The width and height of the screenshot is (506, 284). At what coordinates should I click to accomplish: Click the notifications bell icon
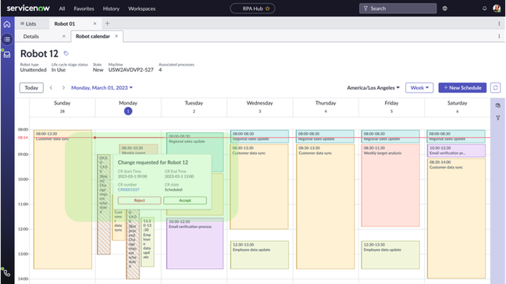pyautogui.click(x=484, y=9)
